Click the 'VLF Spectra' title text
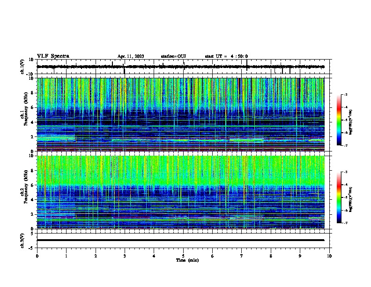Image resolution: width=371 pixels, height=287 pixels. (53, 56)
